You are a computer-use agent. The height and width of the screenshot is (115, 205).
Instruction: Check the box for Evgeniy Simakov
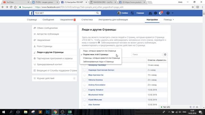click(x=85, y=90)
